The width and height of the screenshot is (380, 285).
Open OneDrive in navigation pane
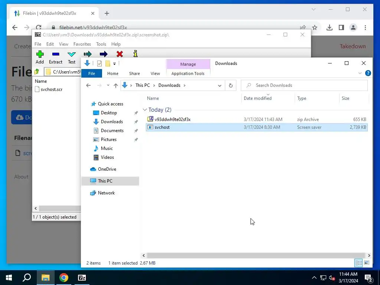(x=107, y=169)
